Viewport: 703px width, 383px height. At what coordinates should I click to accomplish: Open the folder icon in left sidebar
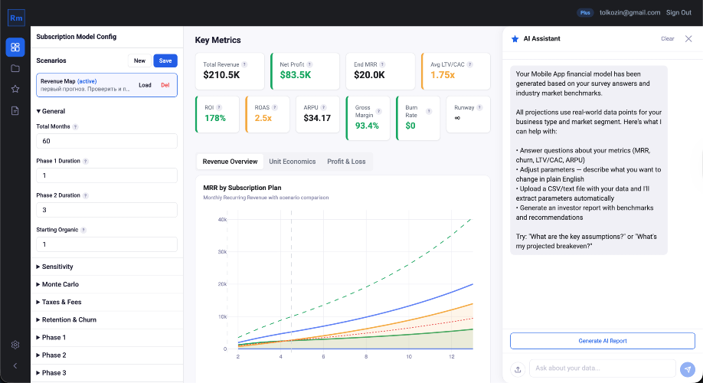point(15,68)
